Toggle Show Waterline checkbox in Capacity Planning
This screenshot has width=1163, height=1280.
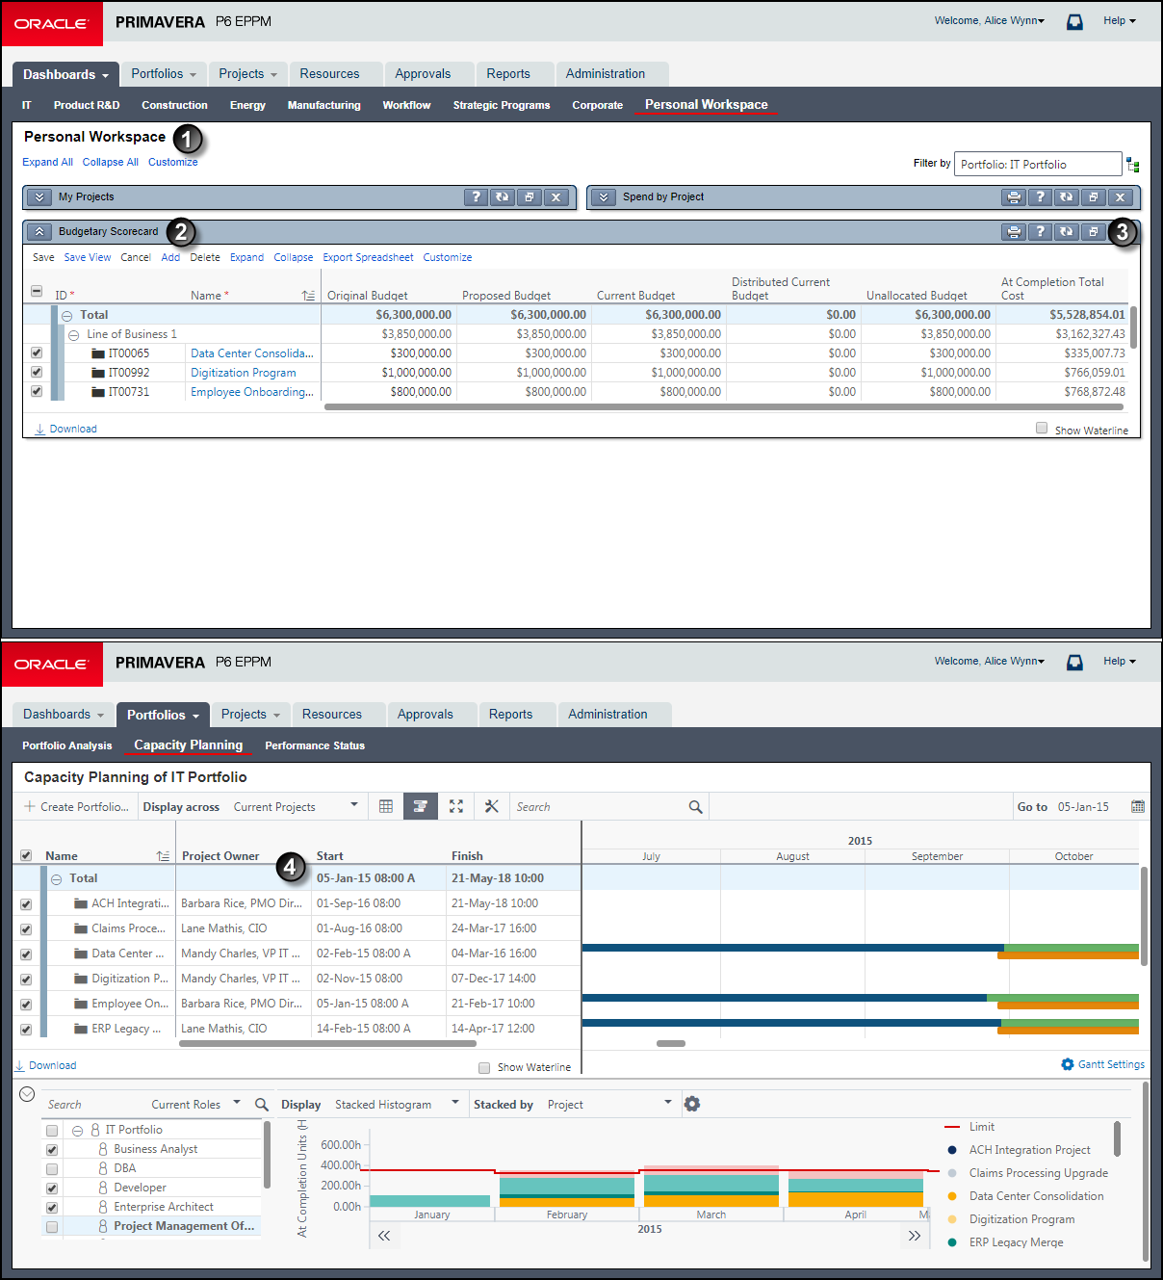point(484,1067)
